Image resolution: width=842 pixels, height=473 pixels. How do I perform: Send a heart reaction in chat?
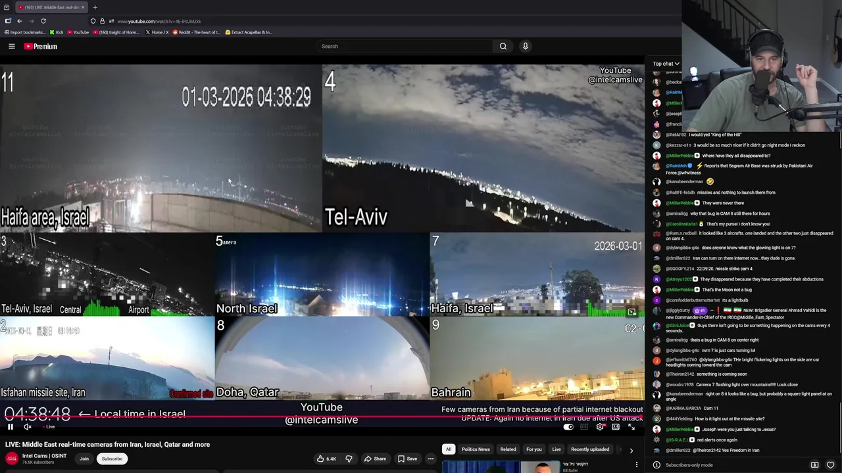[x=830, y=465]
